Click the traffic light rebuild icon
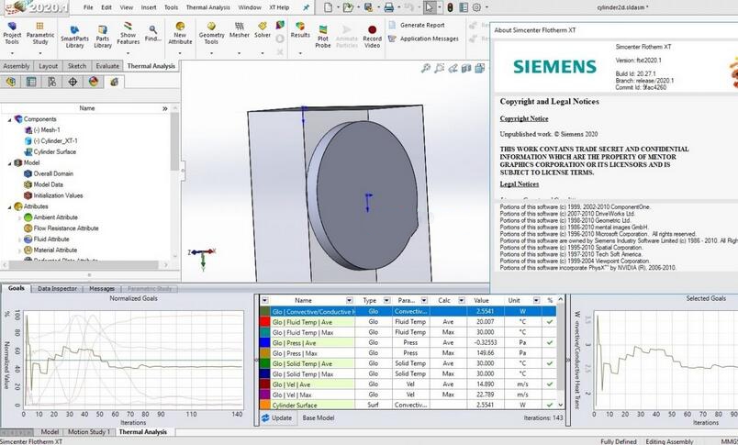Viewport: 738px width, 445px height. click(x=450, y=7)
